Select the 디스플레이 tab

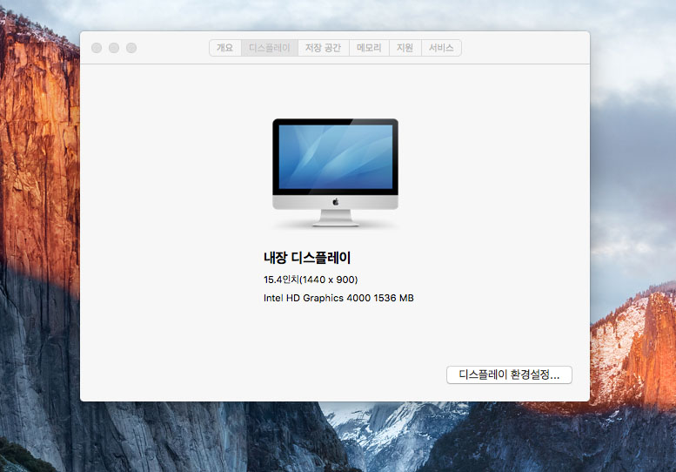coord(269,48)
